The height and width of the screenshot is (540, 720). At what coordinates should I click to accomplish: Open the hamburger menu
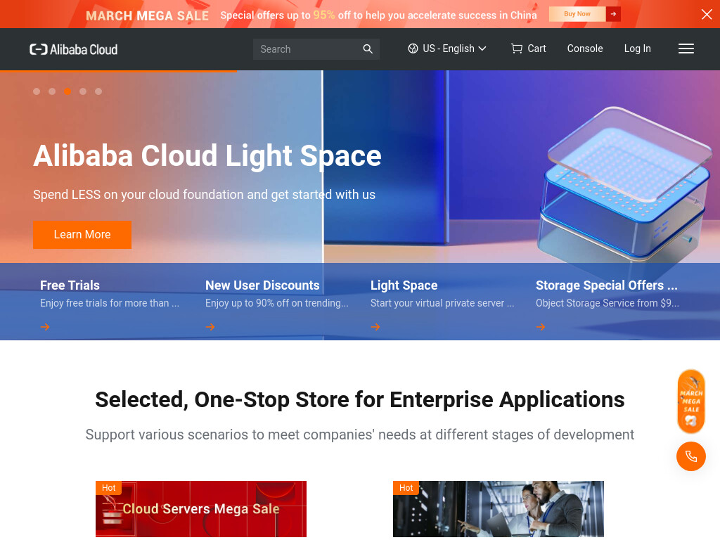[686, 49]
